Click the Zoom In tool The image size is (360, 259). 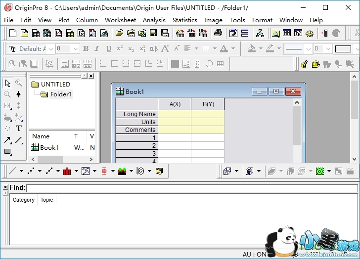pyautogui.click(x=19, y=83)
